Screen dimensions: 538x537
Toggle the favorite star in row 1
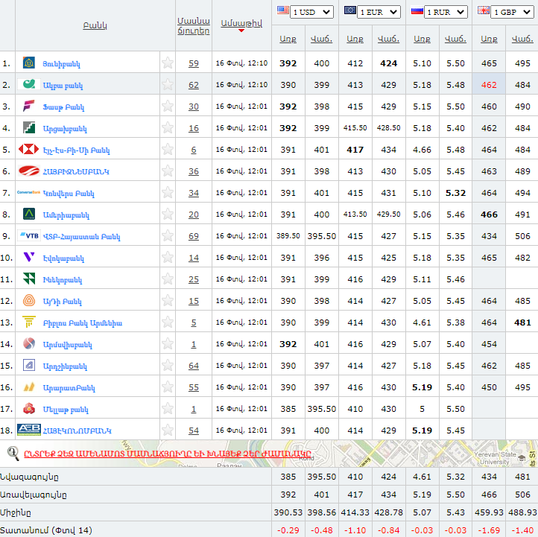point(168,63)
